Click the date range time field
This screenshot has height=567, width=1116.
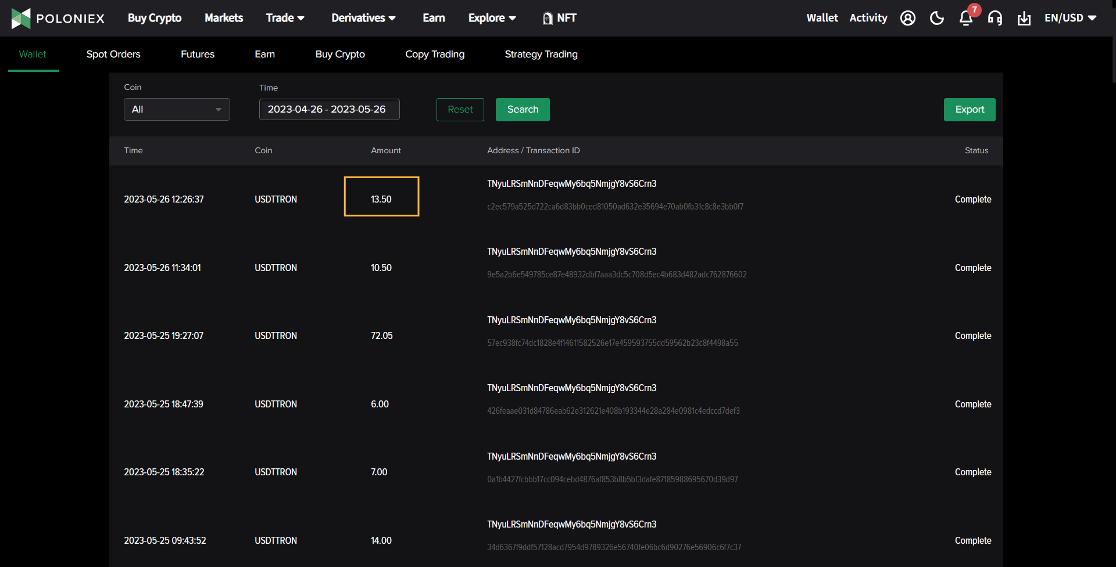[x=329, y=109]
